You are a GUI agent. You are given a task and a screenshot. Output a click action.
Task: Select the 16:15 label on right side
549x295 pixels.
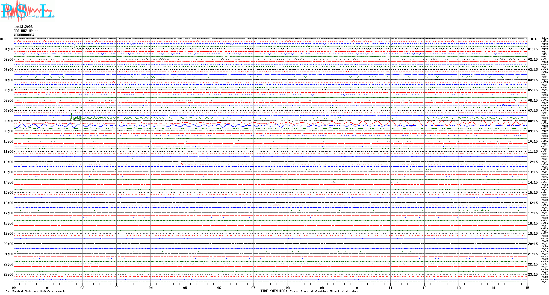(533, 203)
